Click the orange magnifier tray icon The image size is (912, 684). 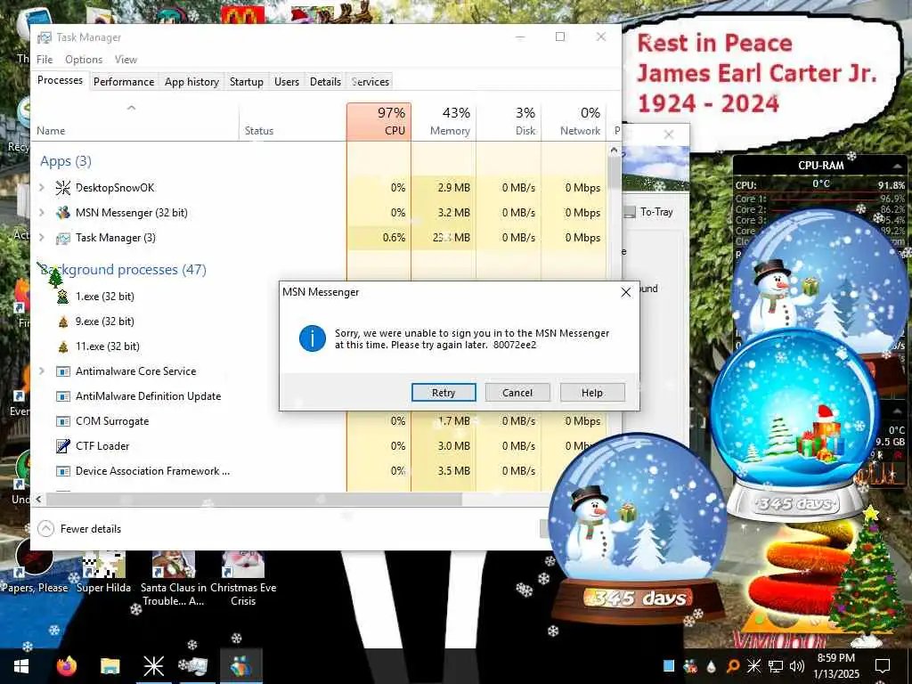(732, 666)
